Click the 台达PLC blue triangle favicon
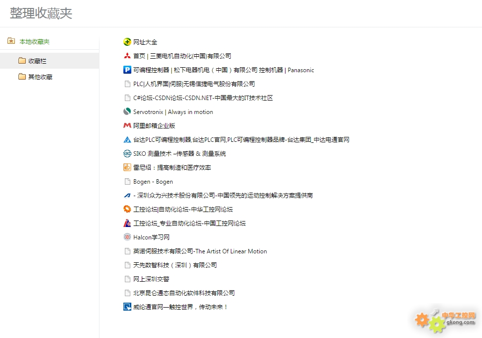 click(x=127, y=139)
